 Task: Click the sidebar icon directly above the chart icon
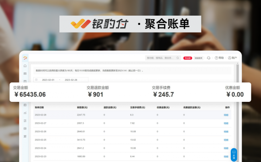25,105
